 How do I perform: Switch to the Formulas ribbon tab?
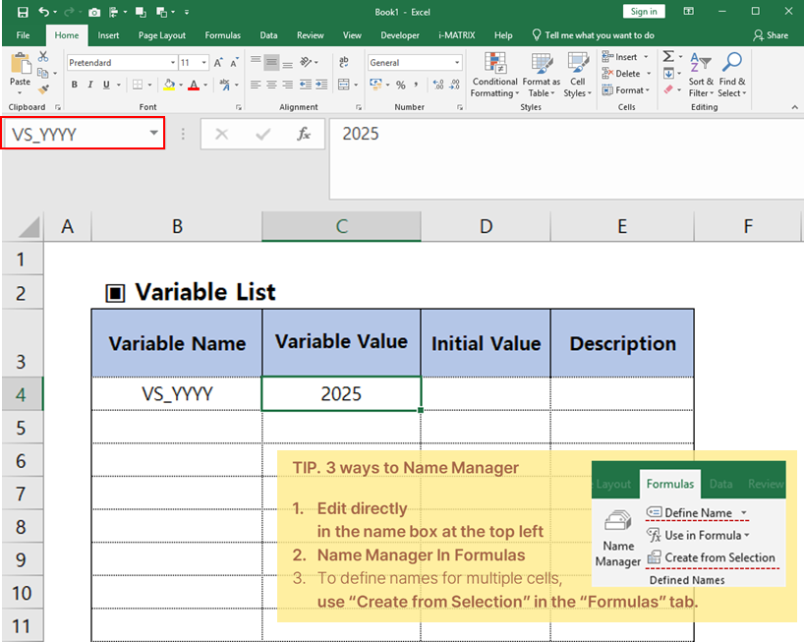coord(222,35)
